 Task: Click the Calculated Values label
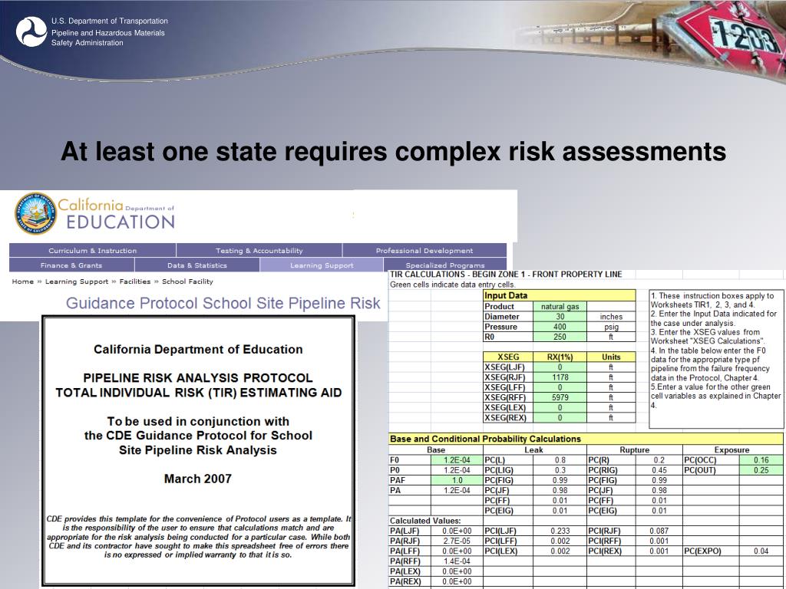(x=425, y=521)
